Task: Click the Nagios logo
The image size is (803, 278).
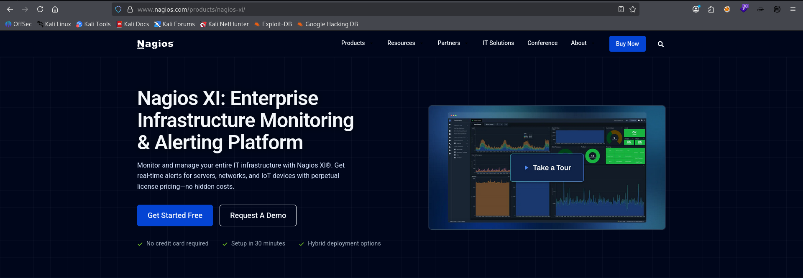Action: (x=155, y=44)
